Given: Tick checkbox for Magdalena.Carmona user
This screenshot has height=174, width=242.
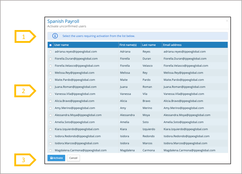Looking at the screenshot, I should coord(50,151).
